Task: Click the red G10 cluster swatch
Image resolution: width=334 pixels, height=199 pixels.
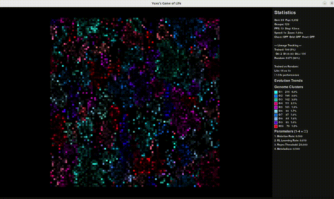Action: click(276, 126)
